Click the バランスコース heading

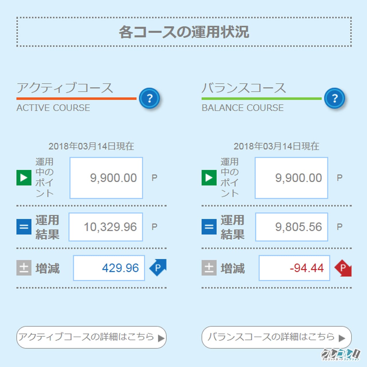(244, 88)
